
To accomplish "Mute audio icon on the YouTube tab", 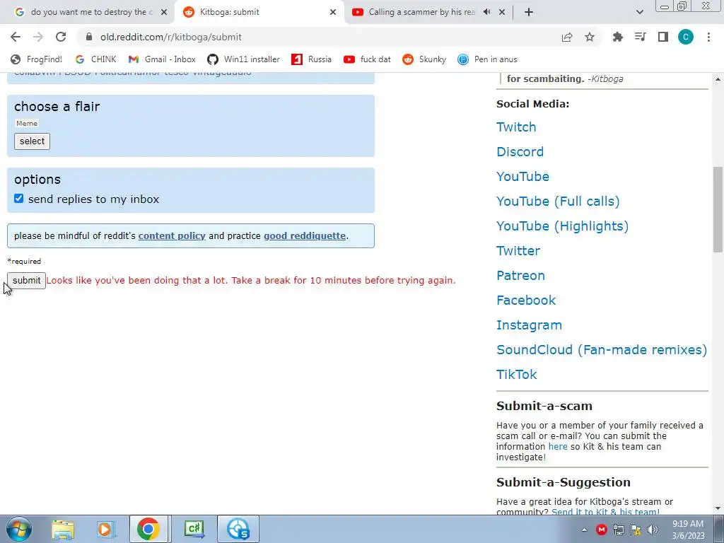I will pos(486,12).
